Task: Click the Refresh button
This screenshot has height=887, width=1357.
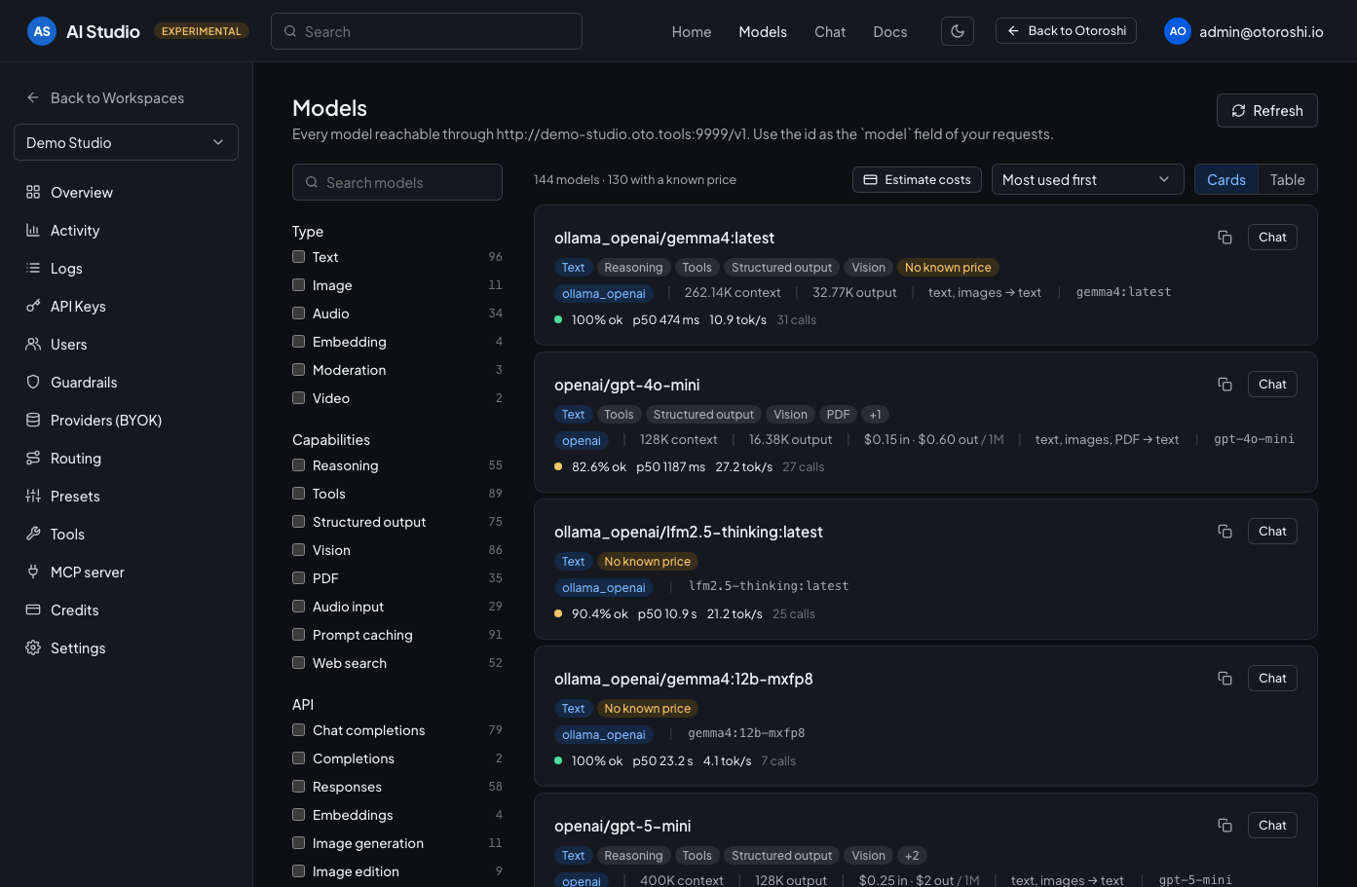Action: [1267, 111]
